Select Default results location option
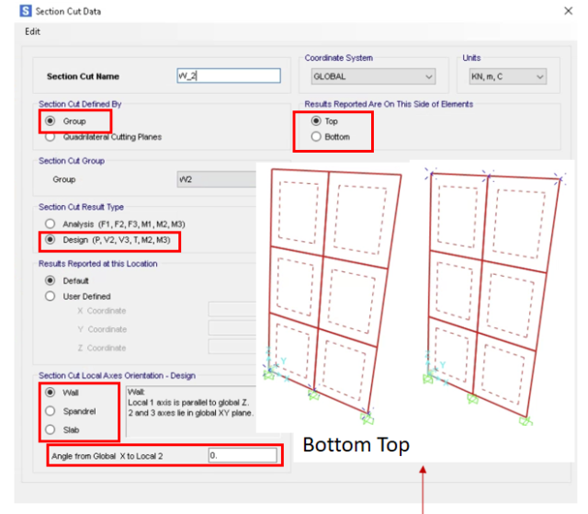Image resolution: width=588 pixels, height=514 pixels. (x=50, y=280)
